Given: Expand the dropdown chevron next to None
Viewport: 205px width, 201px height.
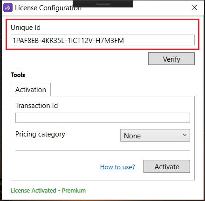Looking at the screenshot, I should pyautogui.click(x=184, y=135).
